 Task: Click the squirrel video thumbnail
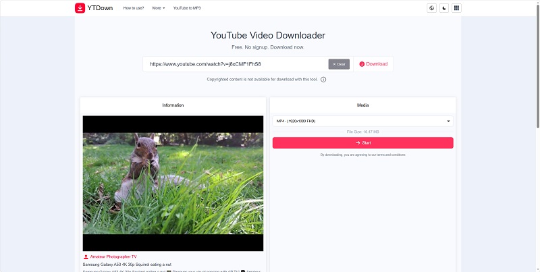tap(173, 183)
